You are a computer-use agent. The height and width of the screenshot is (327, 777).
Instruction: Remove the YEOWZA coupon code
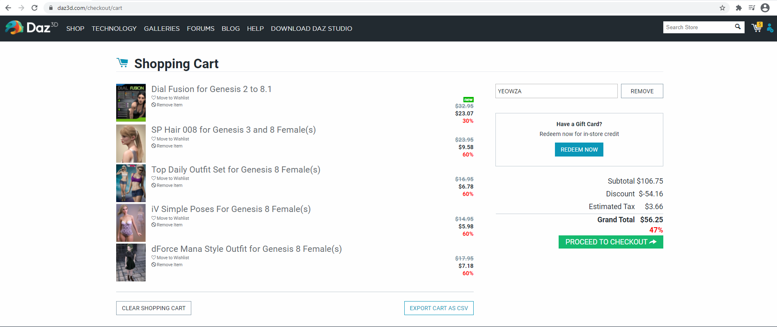tap(642, 91)
